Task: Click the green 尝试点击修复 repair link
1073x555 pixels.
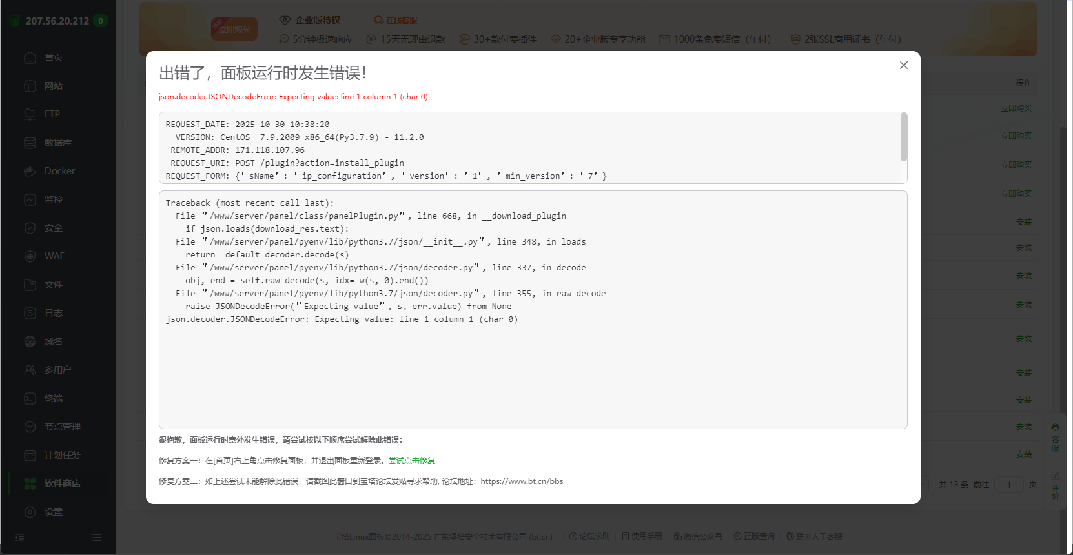Action: 412,461
